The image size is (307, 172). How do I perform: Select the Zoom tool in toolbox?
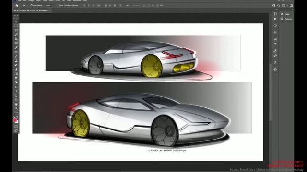16,108
